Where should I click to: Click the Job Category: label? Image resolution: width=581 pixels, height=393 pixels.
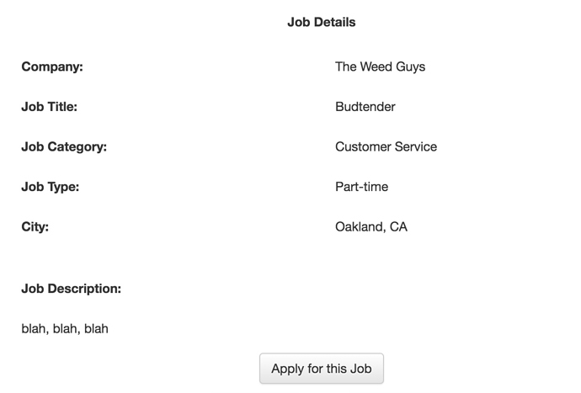64,146
